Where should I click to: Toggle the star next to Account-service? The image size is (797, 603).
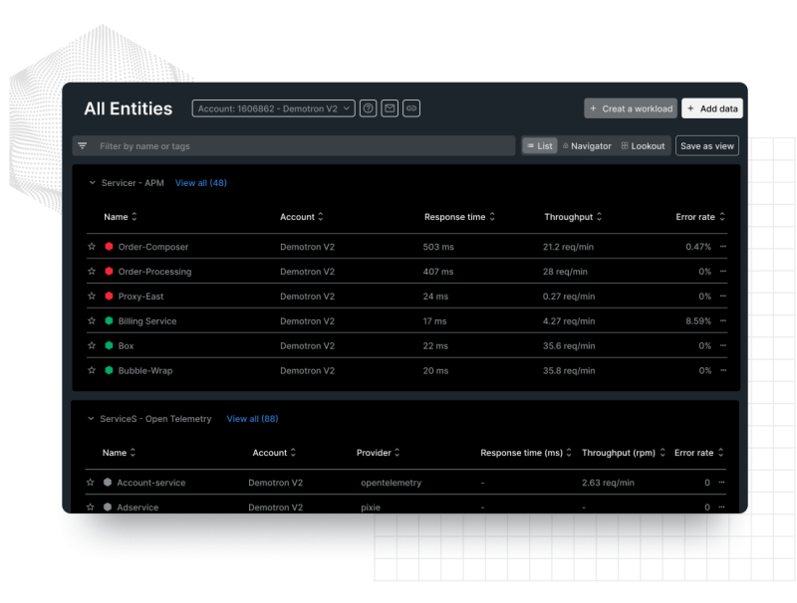pos(91,482)
